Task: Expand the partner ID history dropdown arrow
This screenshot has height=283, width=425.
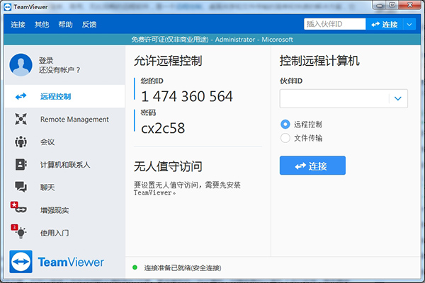Action: pyautogui.click(x=398, y=98)
